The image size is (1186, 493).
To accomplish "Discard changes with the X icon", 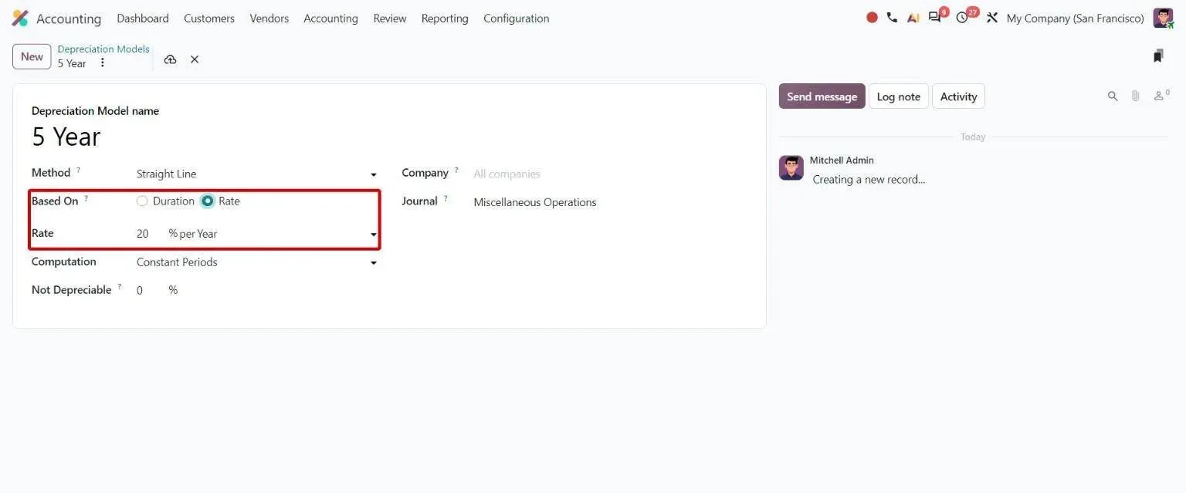I will 195,59.
